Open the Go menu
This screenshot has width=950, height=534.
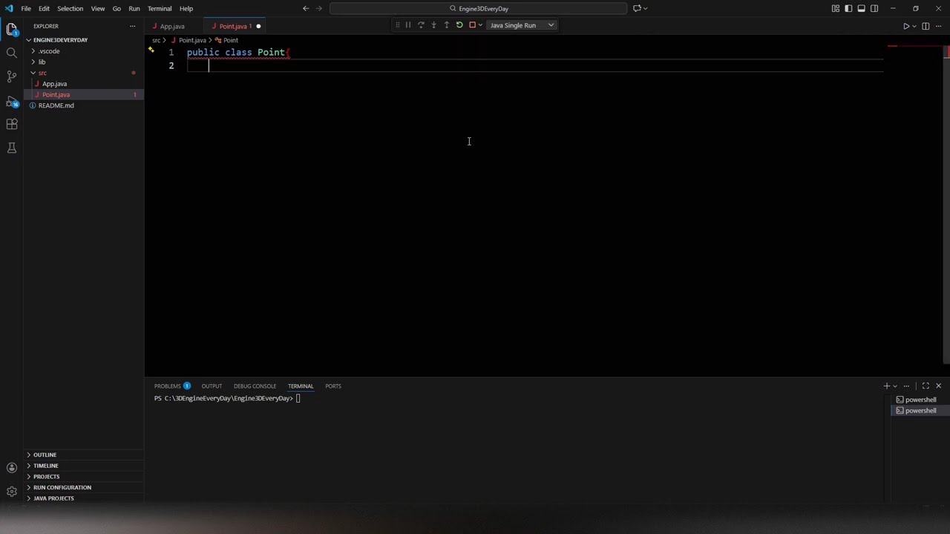(x=117, y=8)
